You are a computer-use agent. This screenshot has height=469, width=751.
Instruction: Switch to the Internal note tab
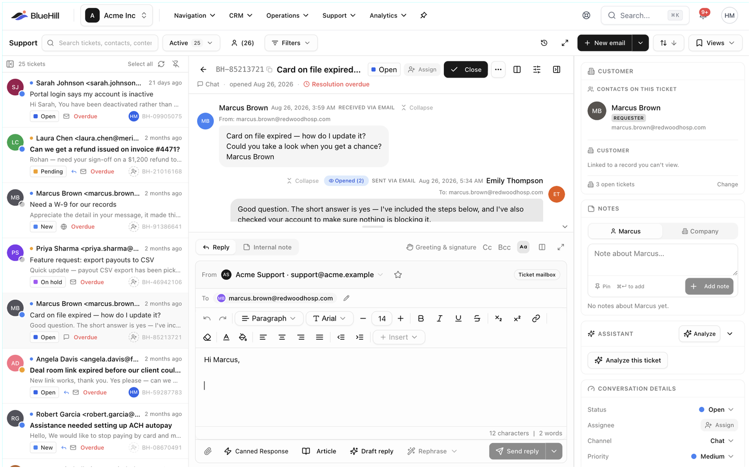(x=268, y=247)
